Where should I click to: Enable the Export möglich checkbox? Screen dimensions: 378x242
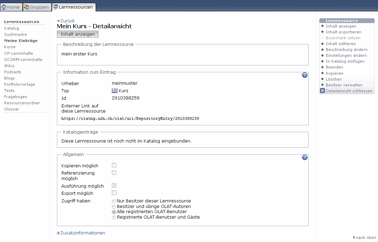click(x=114, y=193)
